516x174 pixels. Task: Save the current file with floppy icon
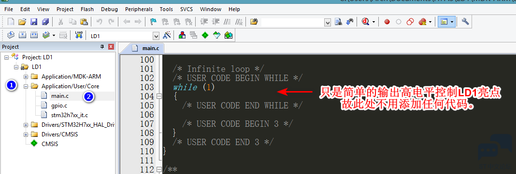tap(33, 22)
